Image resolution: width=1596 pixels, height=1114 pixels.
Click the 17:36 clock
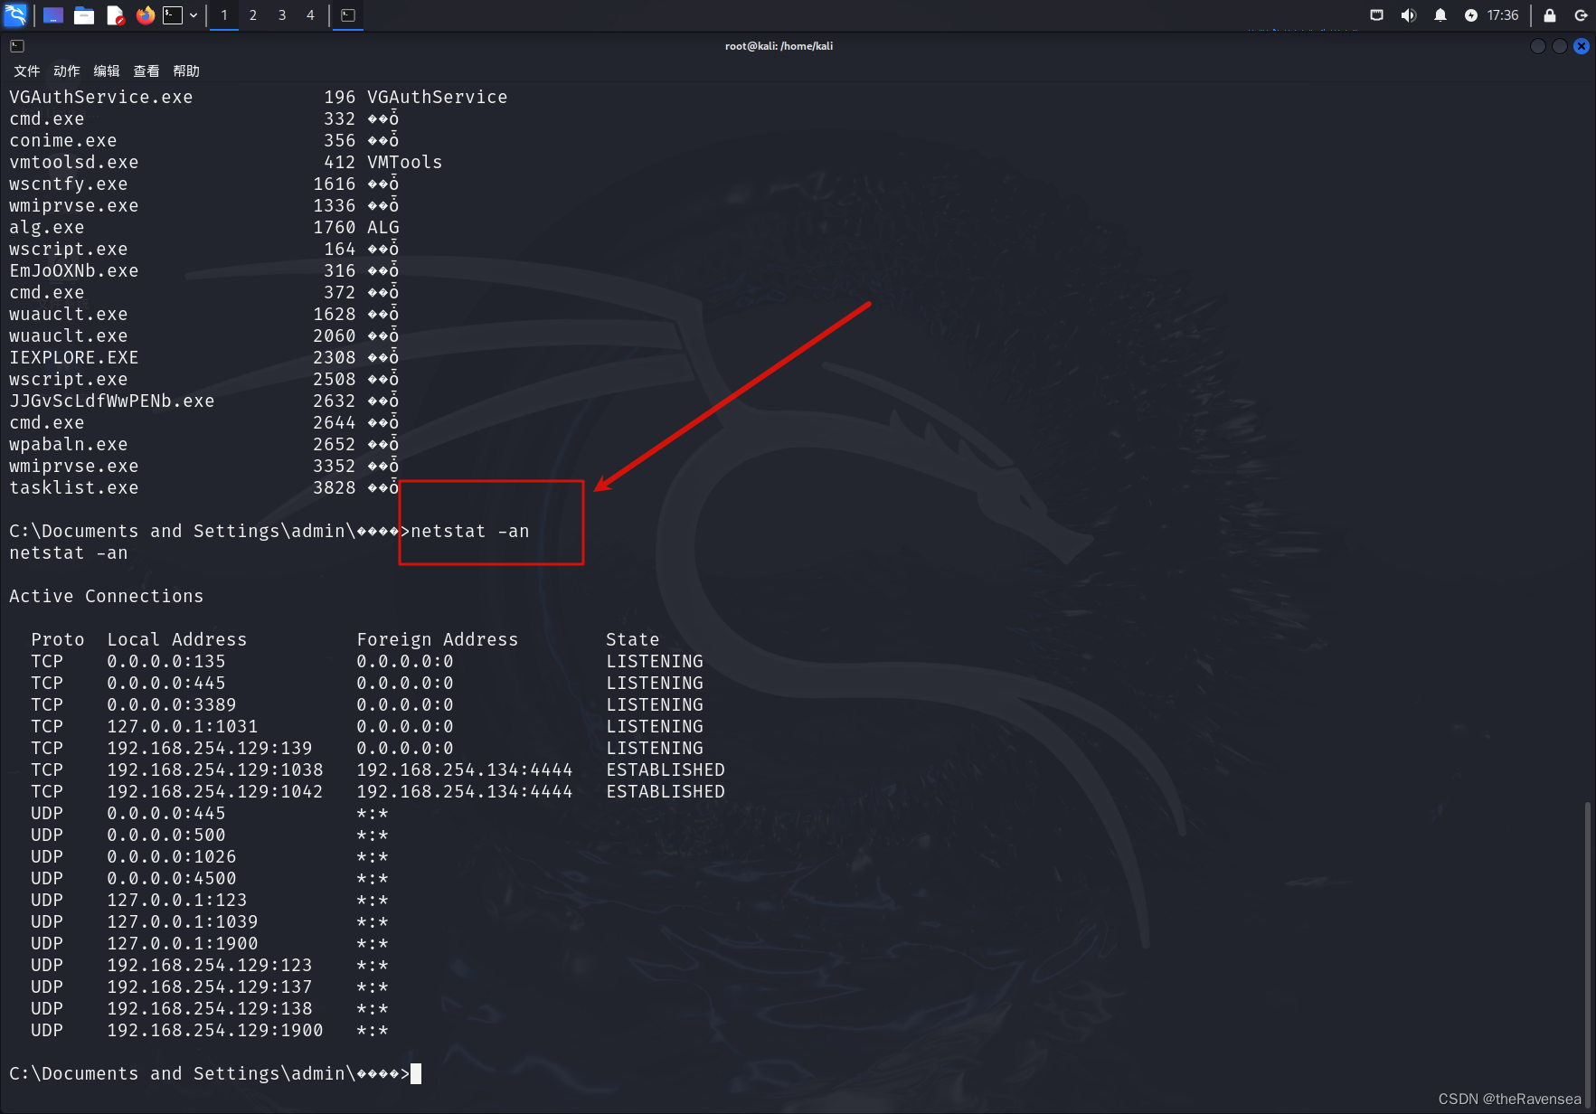[x=1503, y=15]
